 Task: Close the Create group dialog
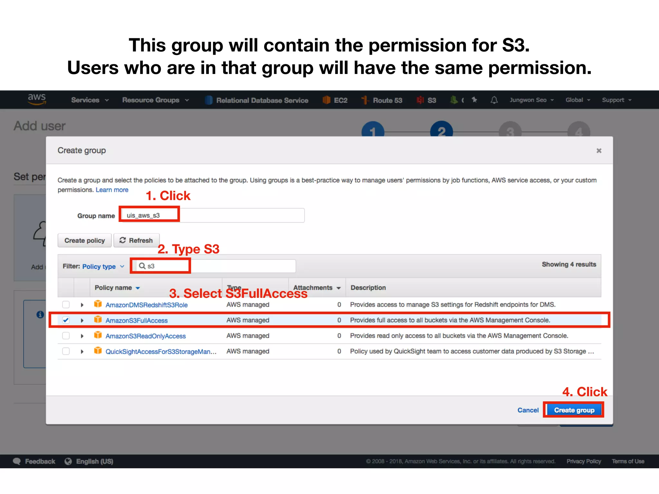tap(599, 151)
